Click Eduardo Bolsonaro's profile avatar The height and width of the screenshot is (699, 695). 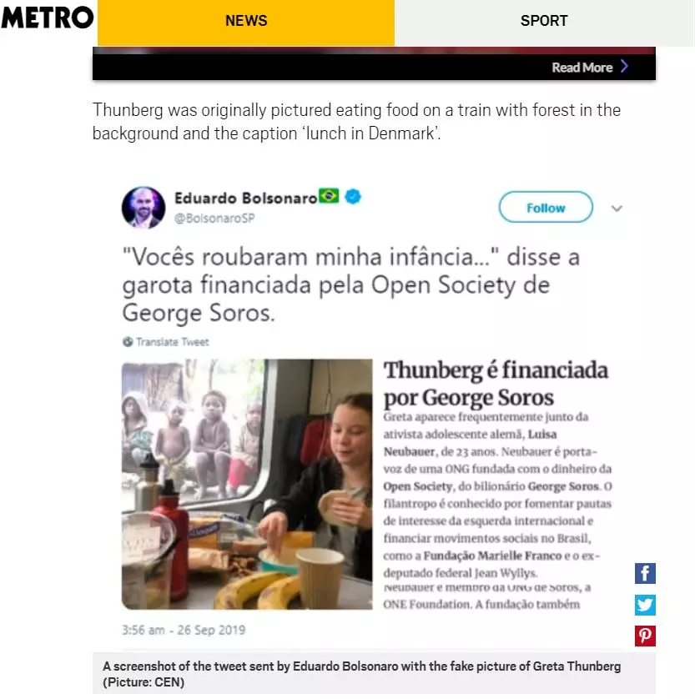[x=144, y=208]
